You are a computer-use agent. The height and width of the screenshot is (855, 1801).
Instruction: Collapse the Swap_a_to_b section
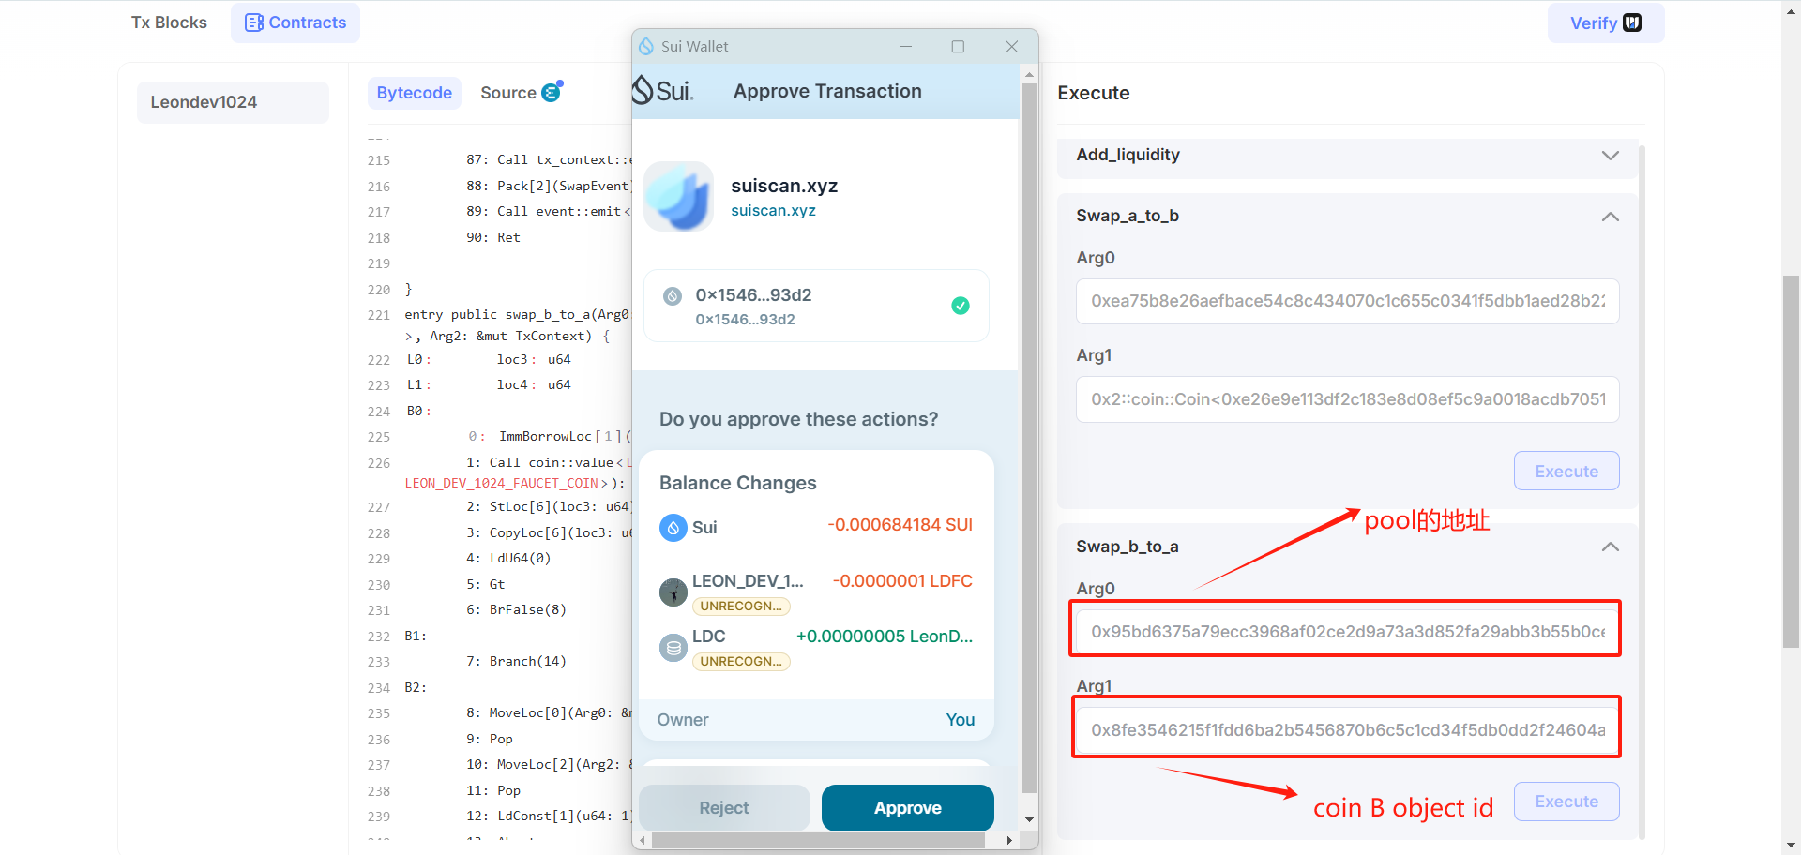pyautogui.click(x=1611, y=217)
